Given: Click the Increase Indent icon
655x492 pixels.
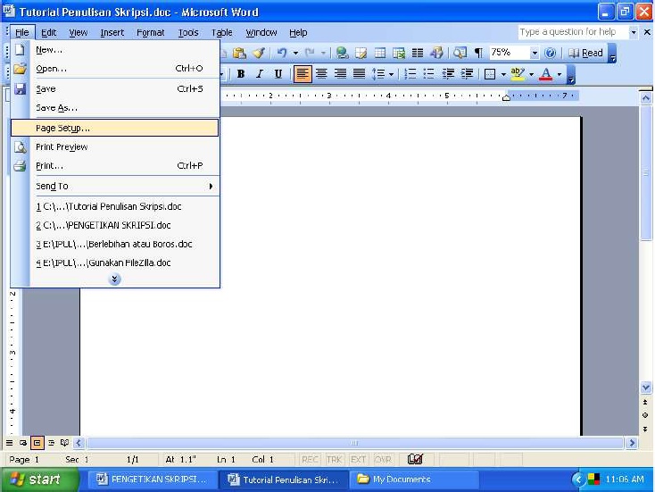Looking at the screenshot, I should coord(467,74).
